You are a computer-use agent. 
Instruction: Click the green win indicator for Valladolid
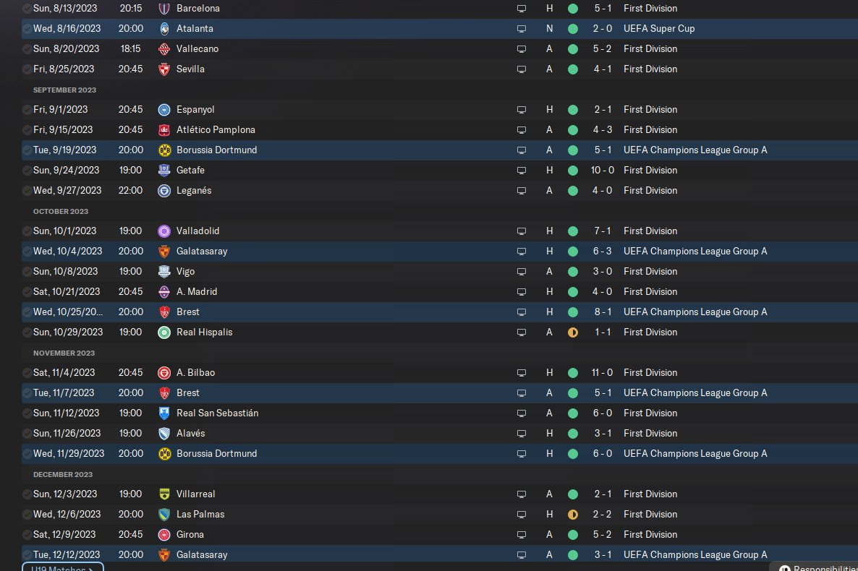573,231
